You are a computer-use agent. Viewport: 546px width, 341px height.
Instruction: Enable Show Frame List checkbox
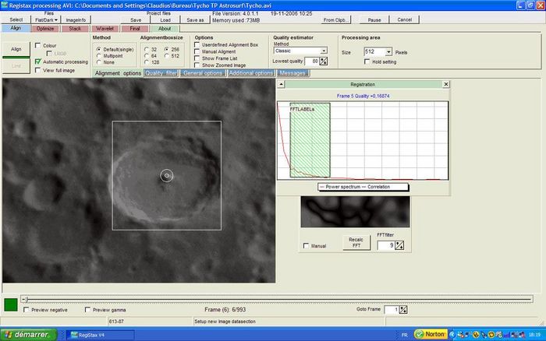[197, 58]
